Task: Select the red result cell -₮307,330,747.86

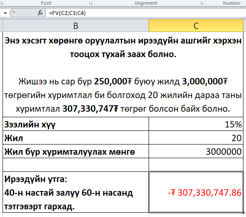Action: coord(196,192)
